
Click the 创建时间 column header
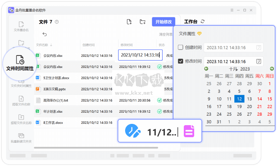pos(88,45)
